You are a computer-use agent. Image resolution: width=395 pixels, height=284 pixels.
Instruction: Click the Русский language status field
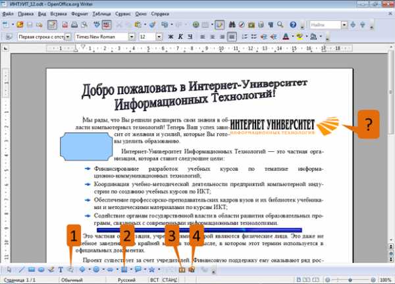pos(126,279)
